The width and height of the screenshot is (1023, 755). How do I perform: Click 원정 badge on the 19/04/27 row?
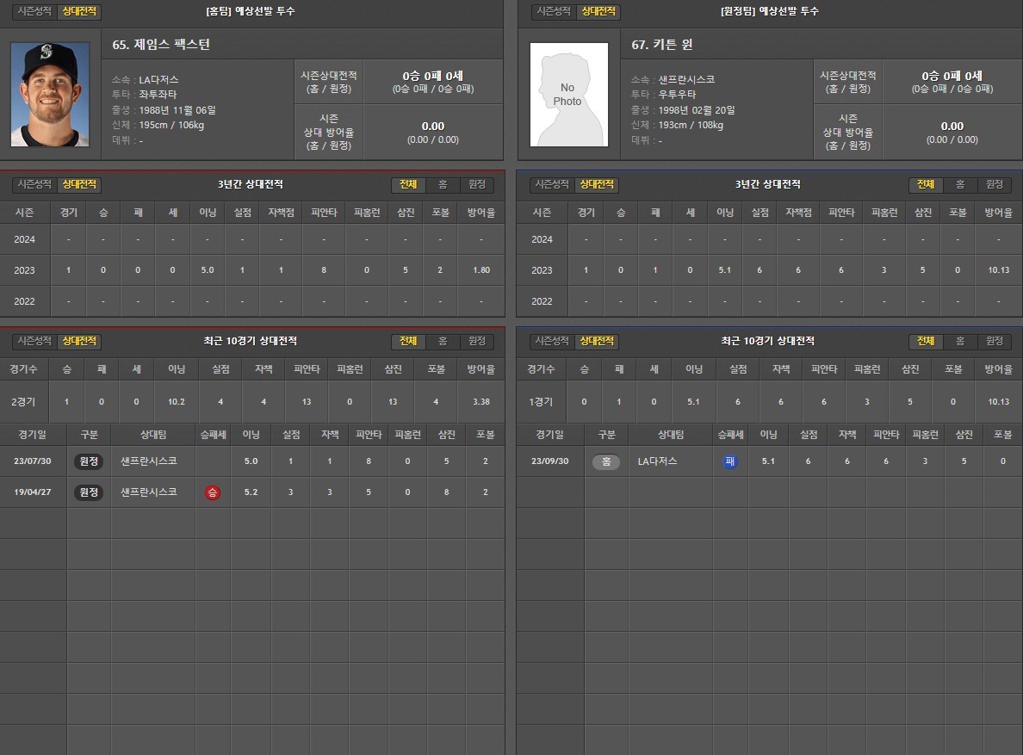click(89, 492)
